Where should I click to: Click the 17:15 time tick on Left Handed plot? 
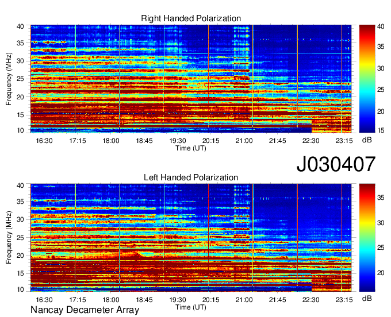click(x=78, y=300)
